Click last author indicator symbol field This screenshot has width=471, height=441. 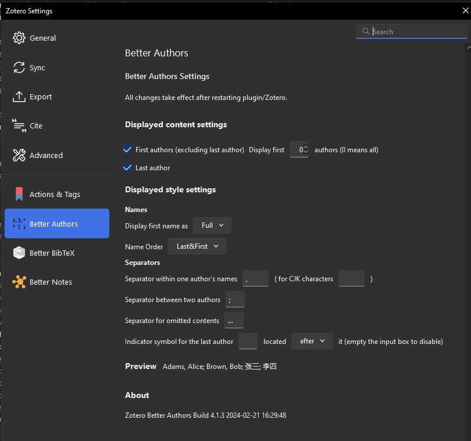coord(248,341)
